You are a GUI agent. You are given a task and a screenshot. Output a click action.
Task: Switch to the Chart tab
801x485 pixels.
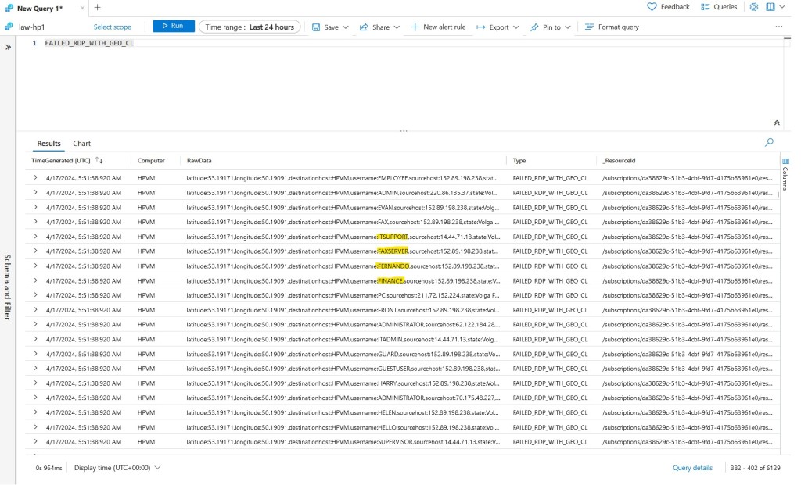click(x=82, y=144)
